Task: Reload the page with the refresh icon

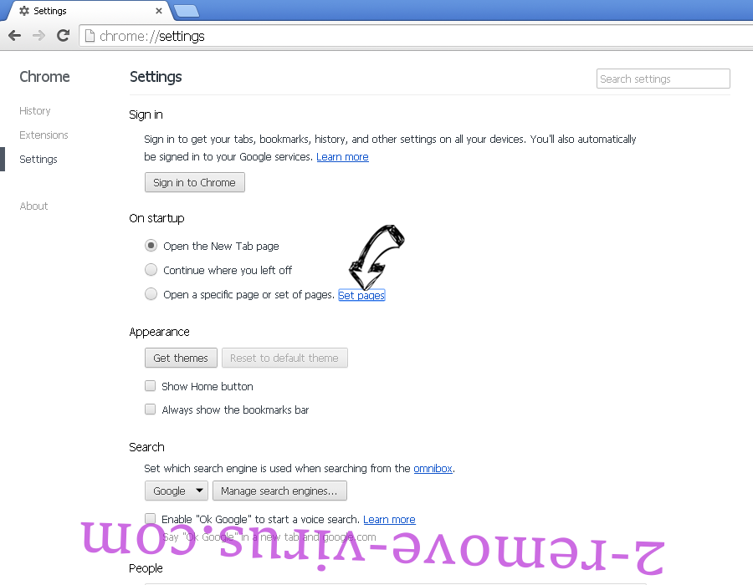Action: pos(63,35)
